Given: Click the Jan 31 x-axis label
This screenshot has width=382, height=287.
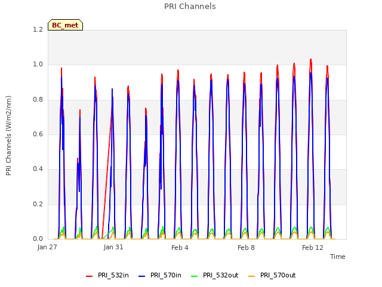Looking at the screenshot, I should (x=113, y=247).
